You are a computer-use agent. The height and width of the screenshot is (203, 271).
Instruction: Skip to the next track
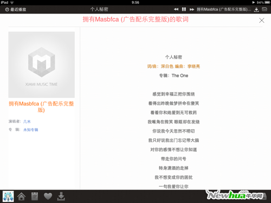click(x=192, y=9)
